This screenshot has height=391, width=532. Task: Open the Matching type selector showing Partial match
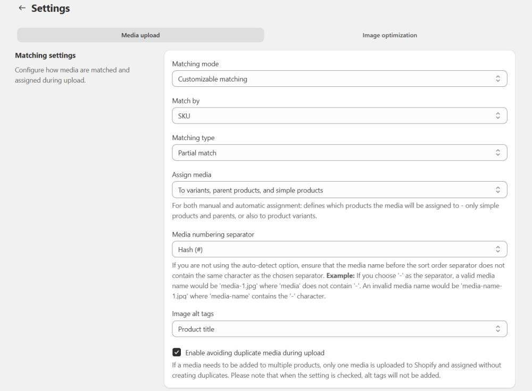click(x=339, y=152)
